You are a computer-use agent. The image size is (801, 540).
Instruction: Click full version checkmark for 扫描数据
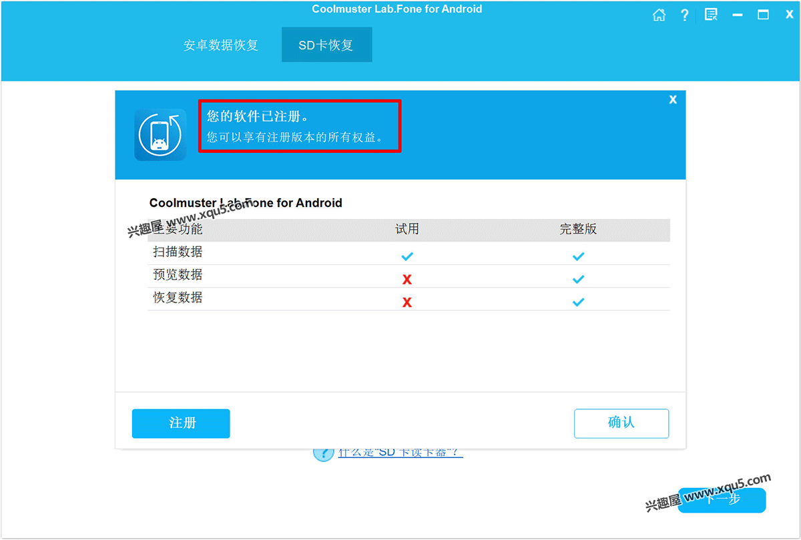[x=579, y=256]
